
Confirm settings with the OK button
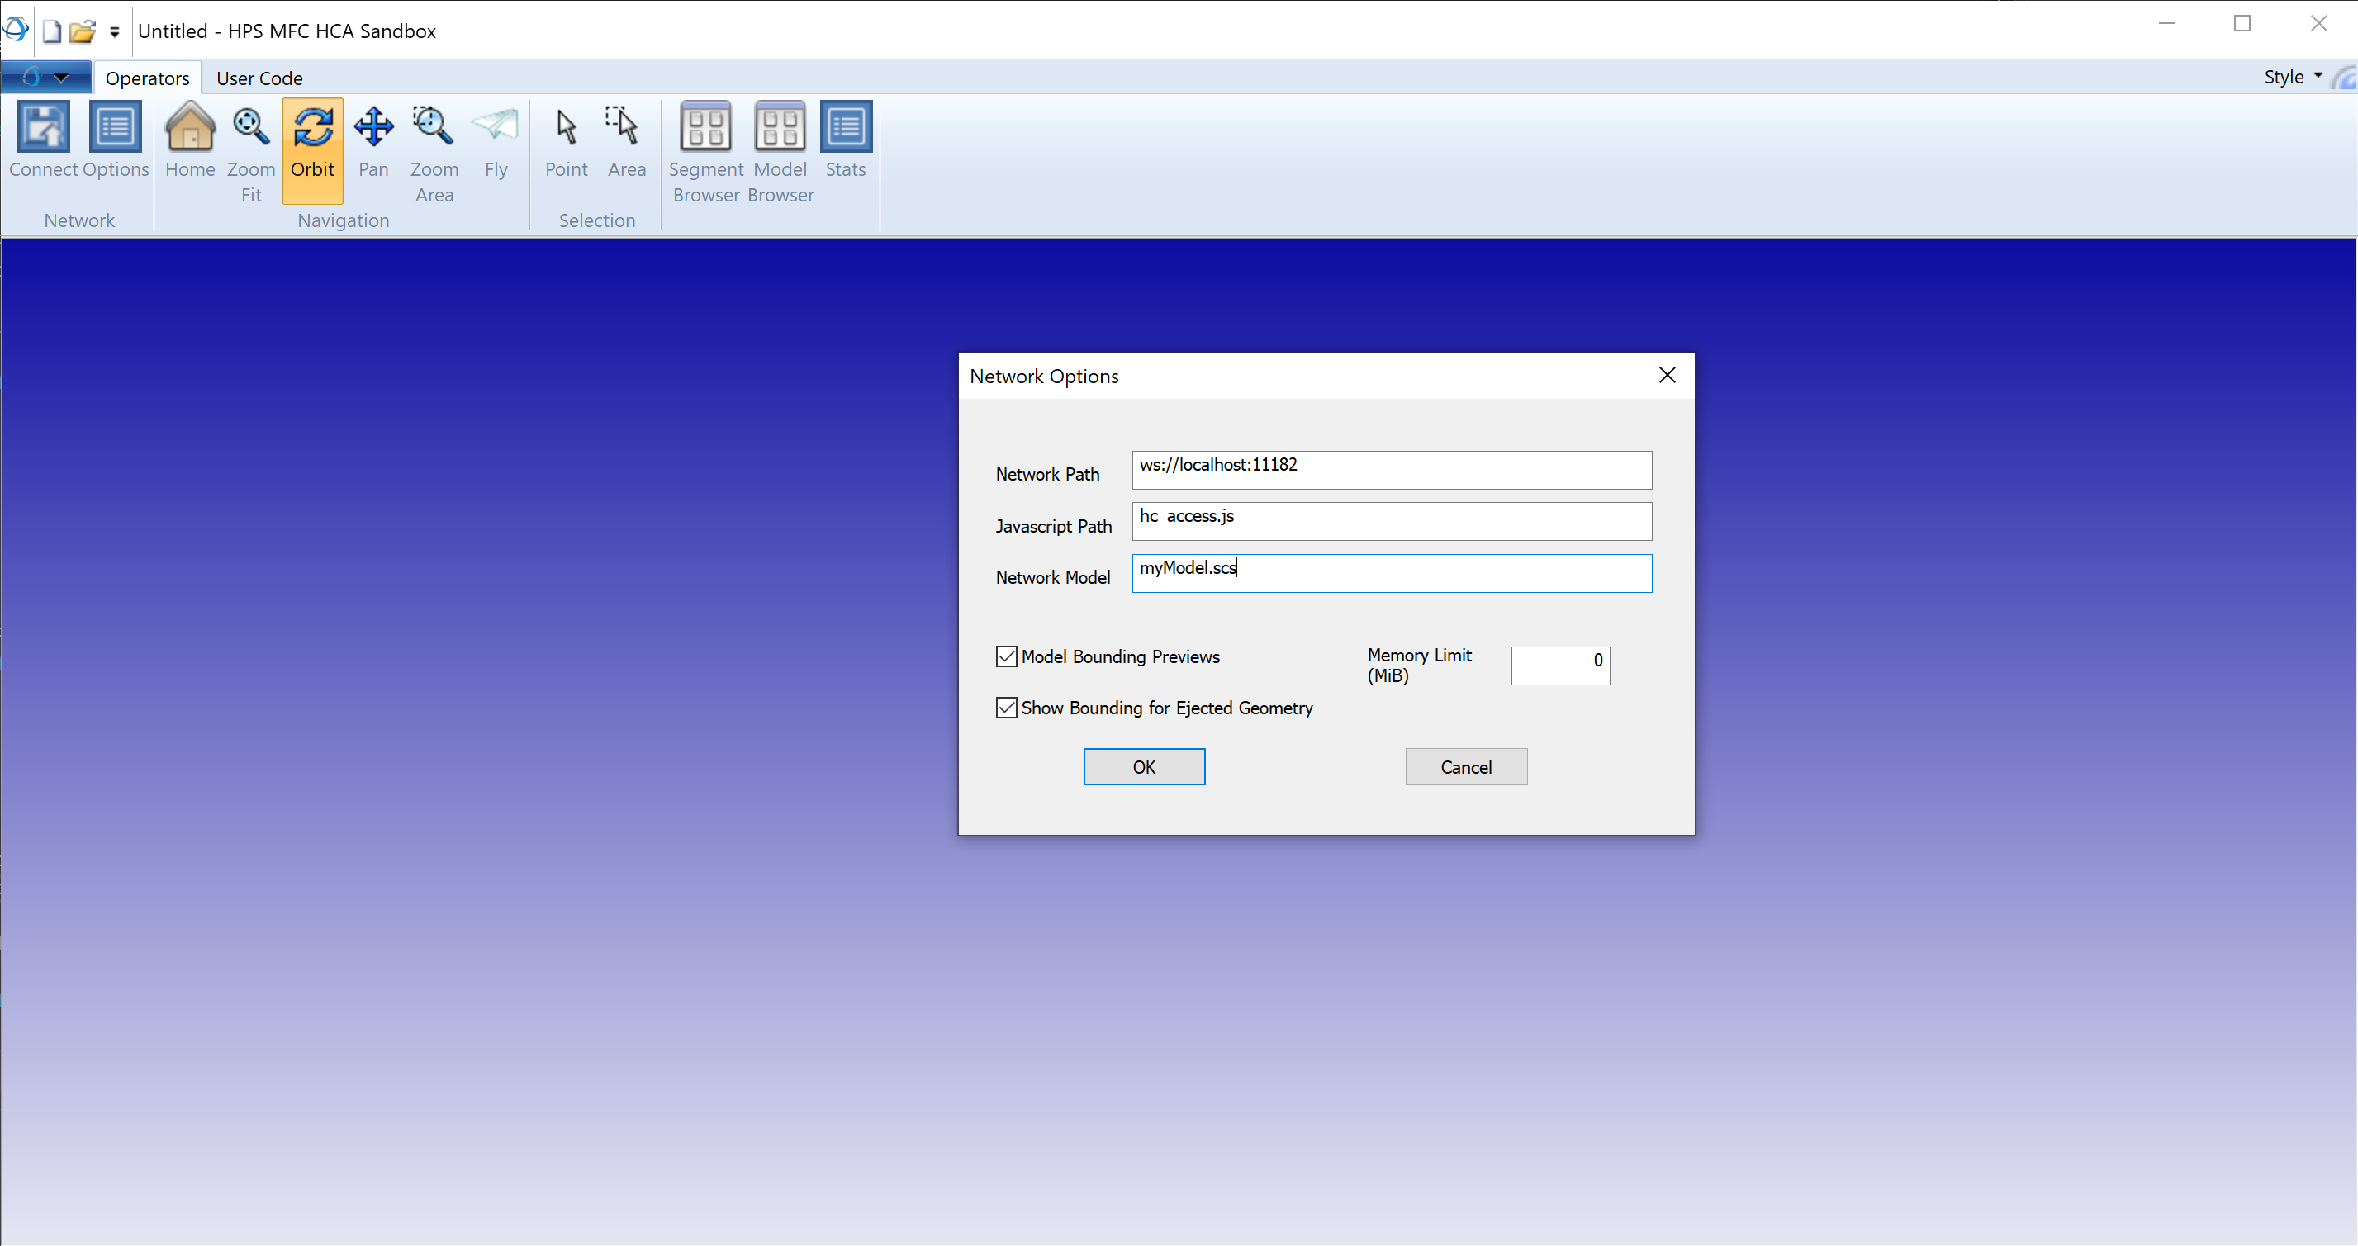1143,765
